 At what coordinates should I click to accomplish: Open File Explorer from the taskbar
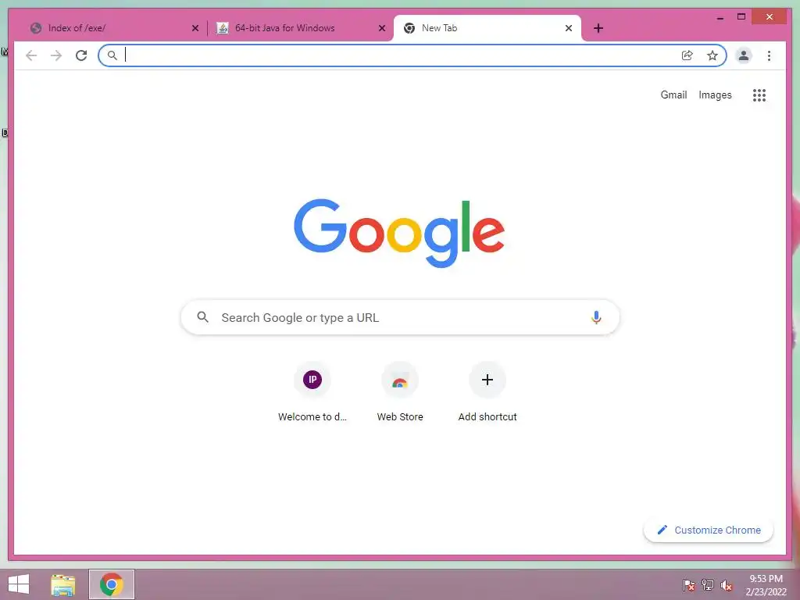coord(63,584)
